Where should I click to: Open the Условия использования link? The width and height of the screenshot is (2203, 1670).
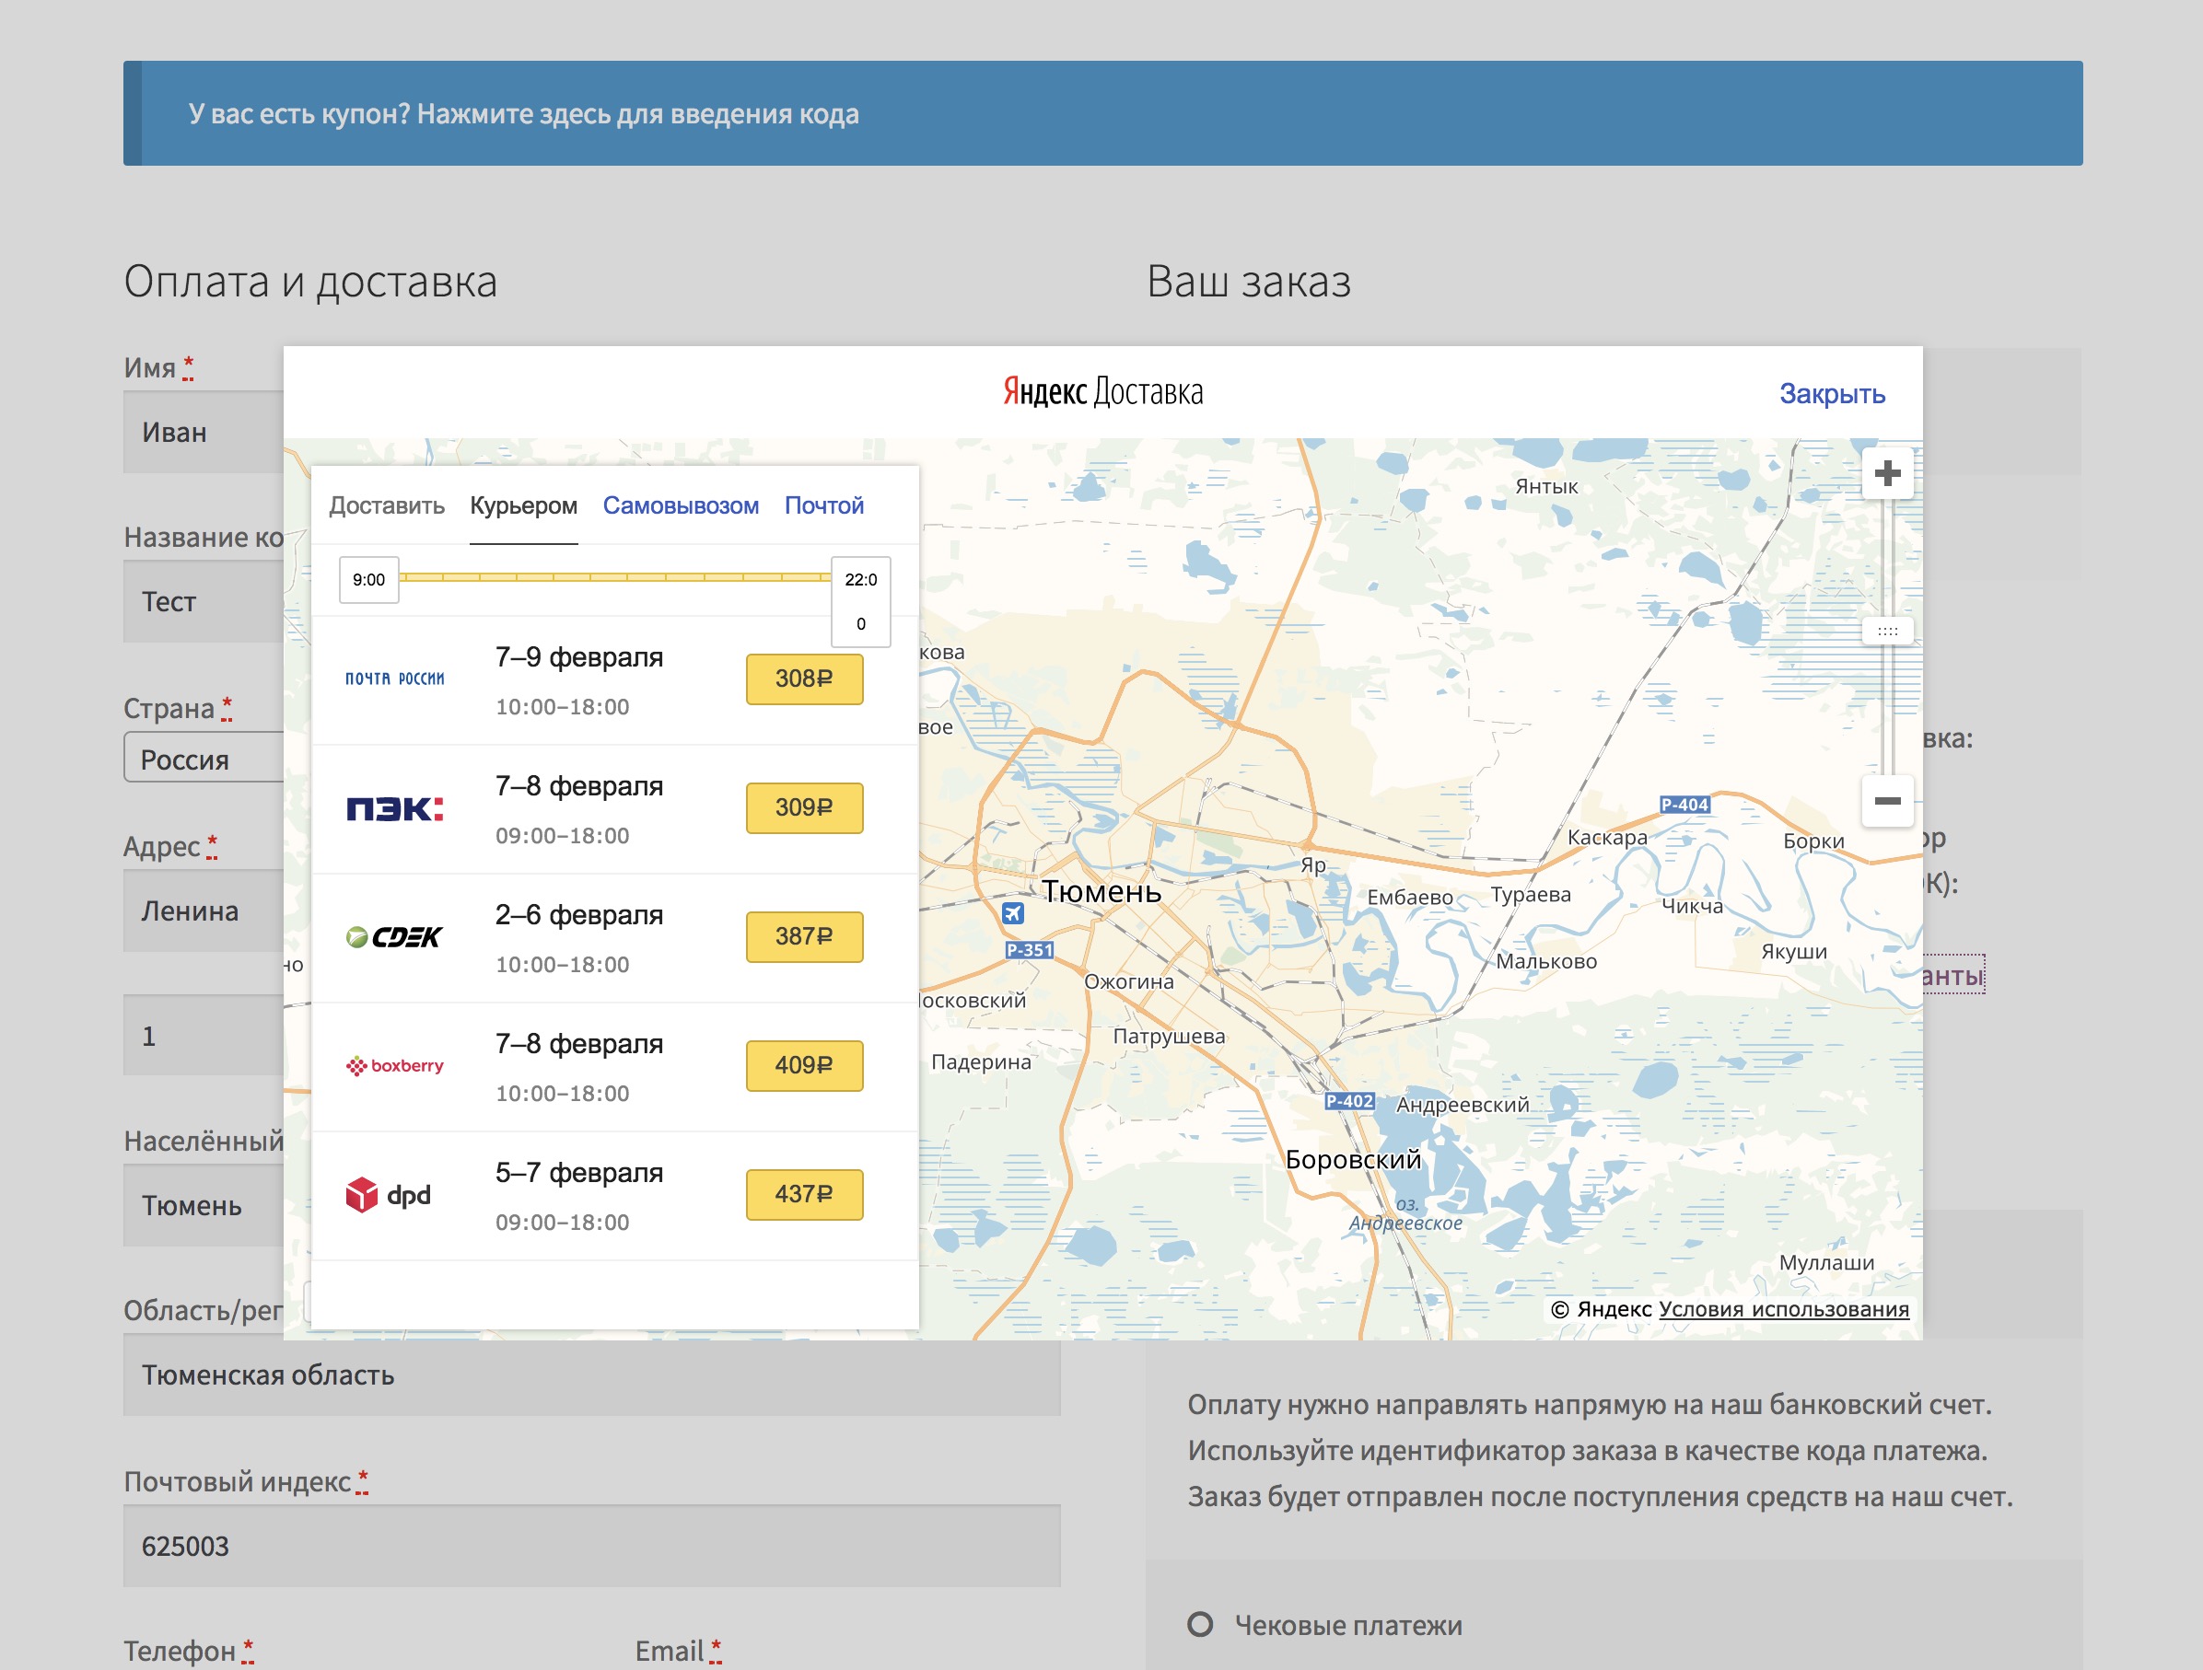pyautogui.click(x=1783, y=1308)
